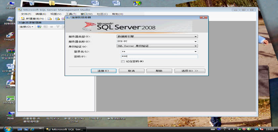Open the 社区(C) menu
Screen dimensions: 278x132
tap(102, 14)
